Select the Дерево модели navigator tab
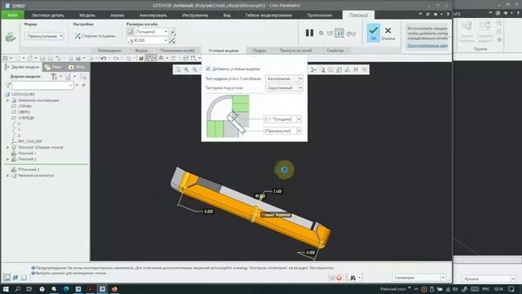 22,67
